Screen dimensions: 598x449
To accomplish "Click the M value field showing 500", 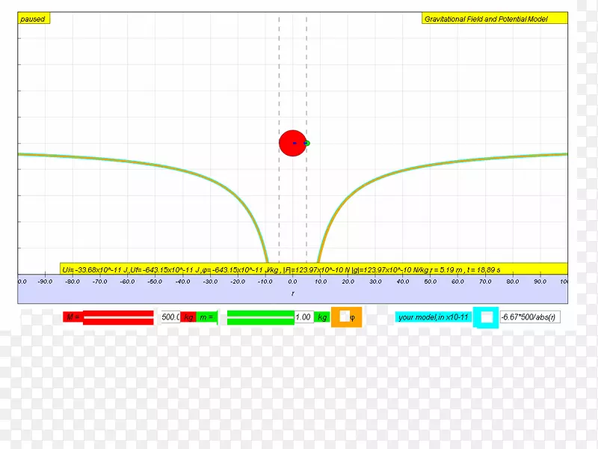I will click(170, 317).
